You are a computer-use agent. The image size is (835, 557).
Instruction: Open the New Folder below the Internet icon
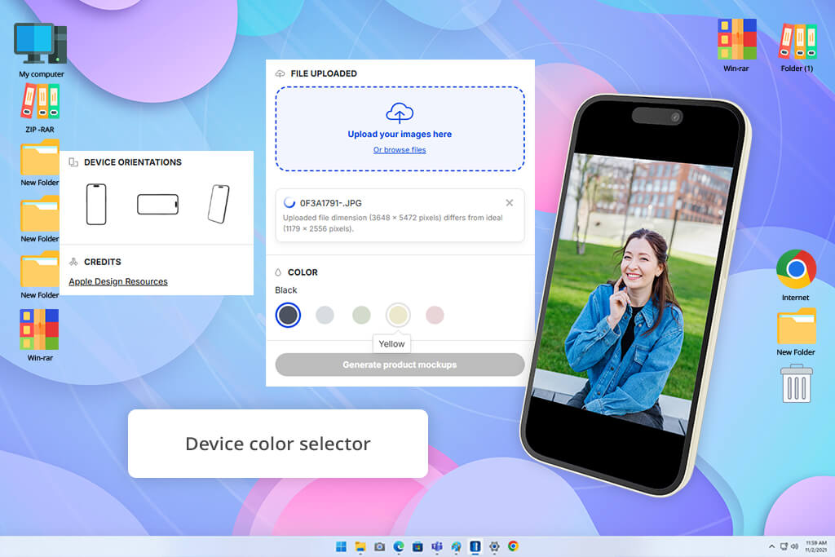click(796, 332)
